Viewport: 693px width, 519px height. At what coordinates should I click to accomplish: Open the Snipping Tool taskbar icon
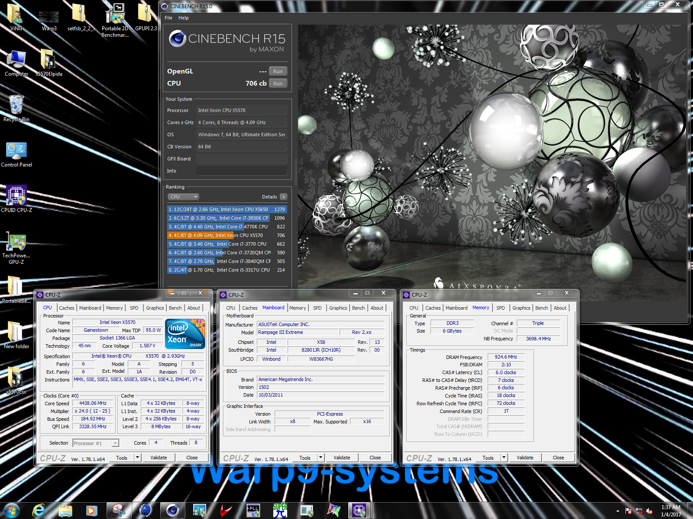119,510
